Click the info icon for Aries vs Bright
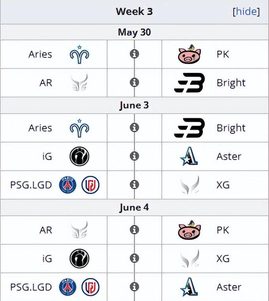Screen dimensions: 269x301 134,128
